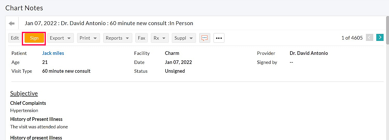Click the Fax button
389x140 pixels.
point(141,38)
